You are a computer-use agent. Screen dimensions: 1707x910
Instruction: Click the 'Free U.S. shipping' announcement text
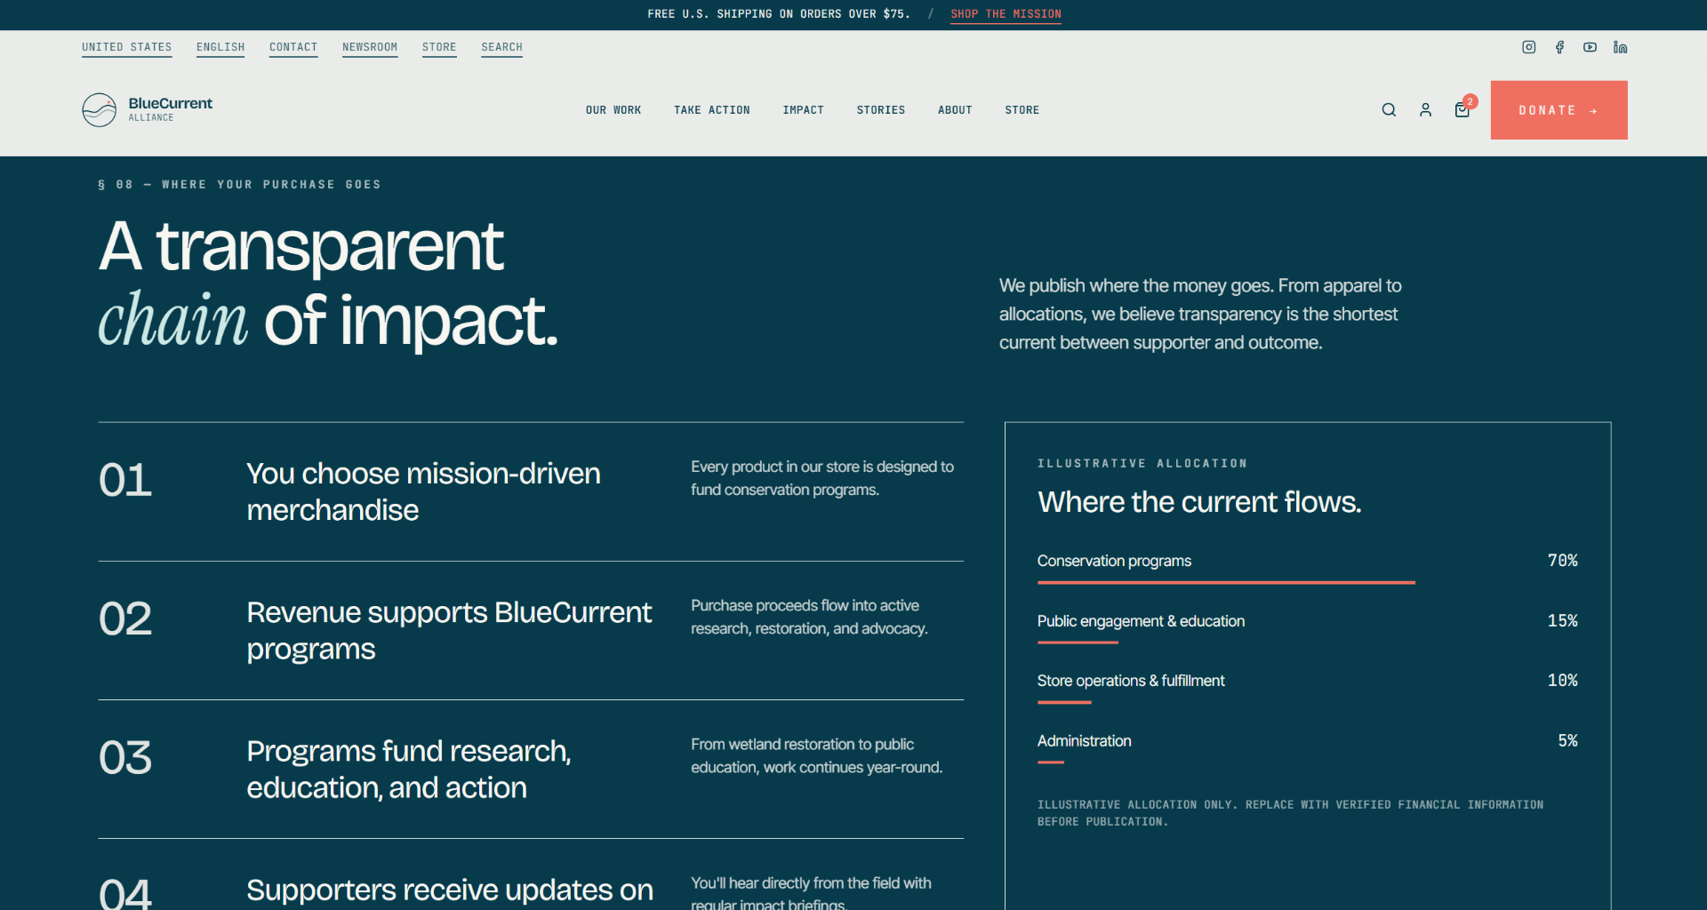point(779,14)
